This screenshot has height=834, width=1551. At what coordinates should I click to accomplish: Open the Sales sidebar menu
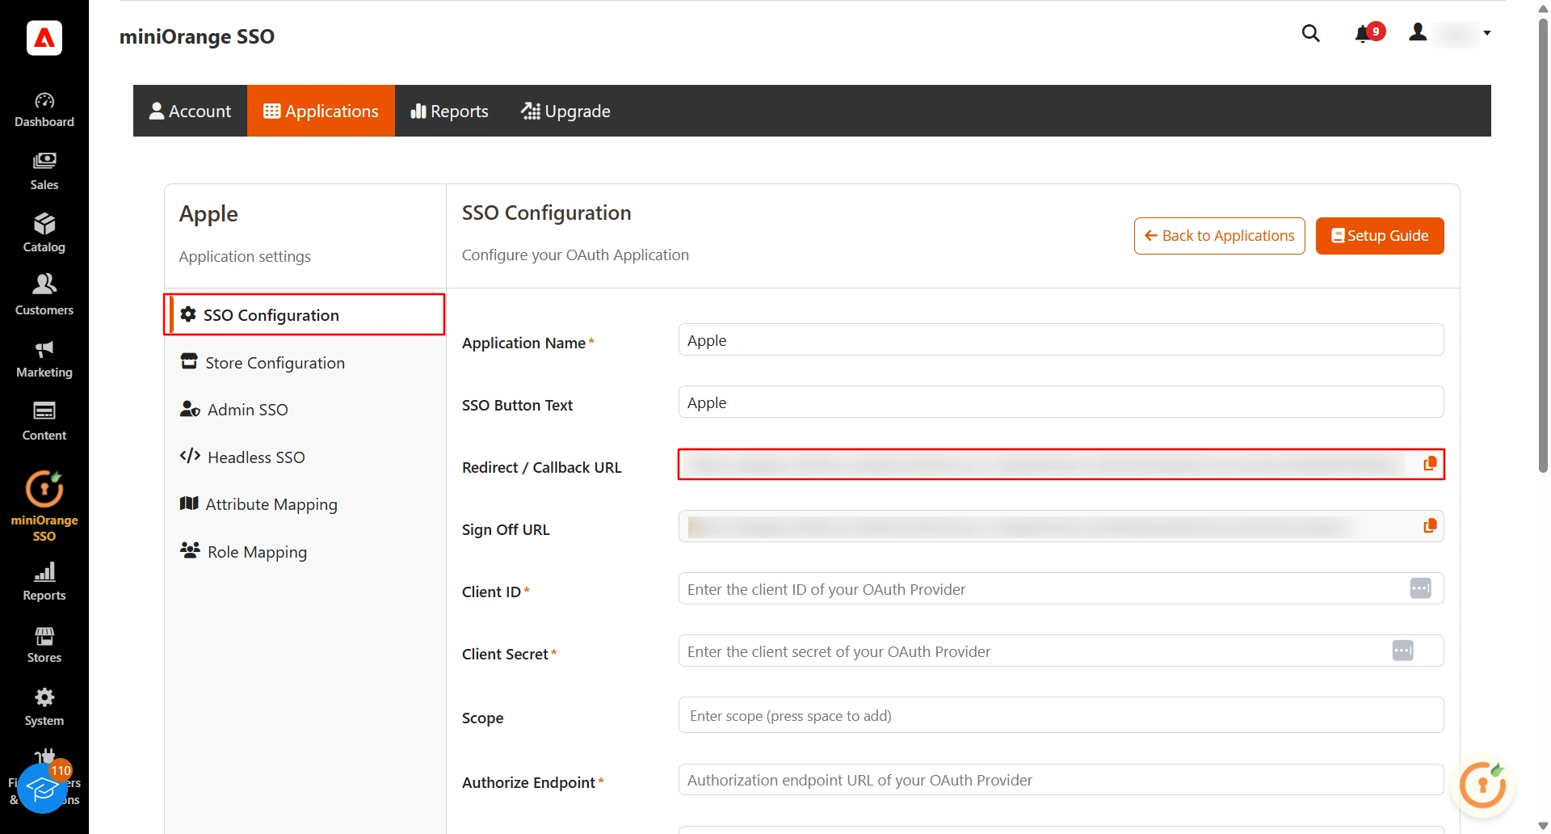point(44,172)
